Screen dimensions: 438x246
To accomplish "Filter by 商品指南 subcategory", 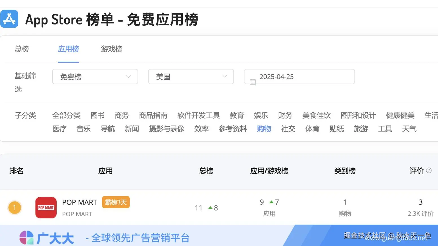I will (x=153, y=115).
